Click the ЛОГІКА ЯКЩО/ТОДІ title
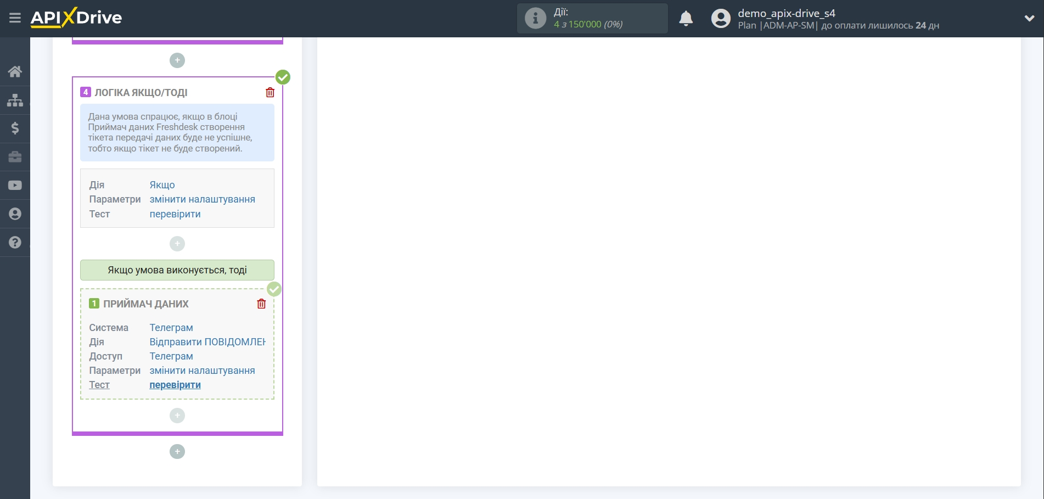This screenshot has height=499, width=1044. point(141,93)
